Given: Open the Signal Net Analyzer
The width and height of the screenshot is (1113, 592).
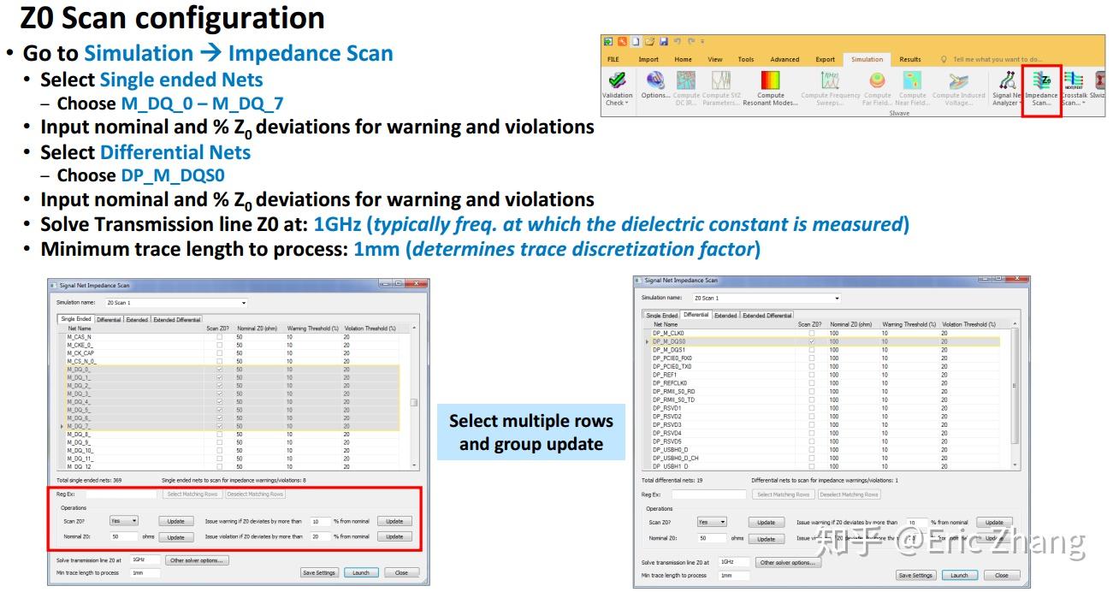Looking at the screenshot, I should (1006, 88).
